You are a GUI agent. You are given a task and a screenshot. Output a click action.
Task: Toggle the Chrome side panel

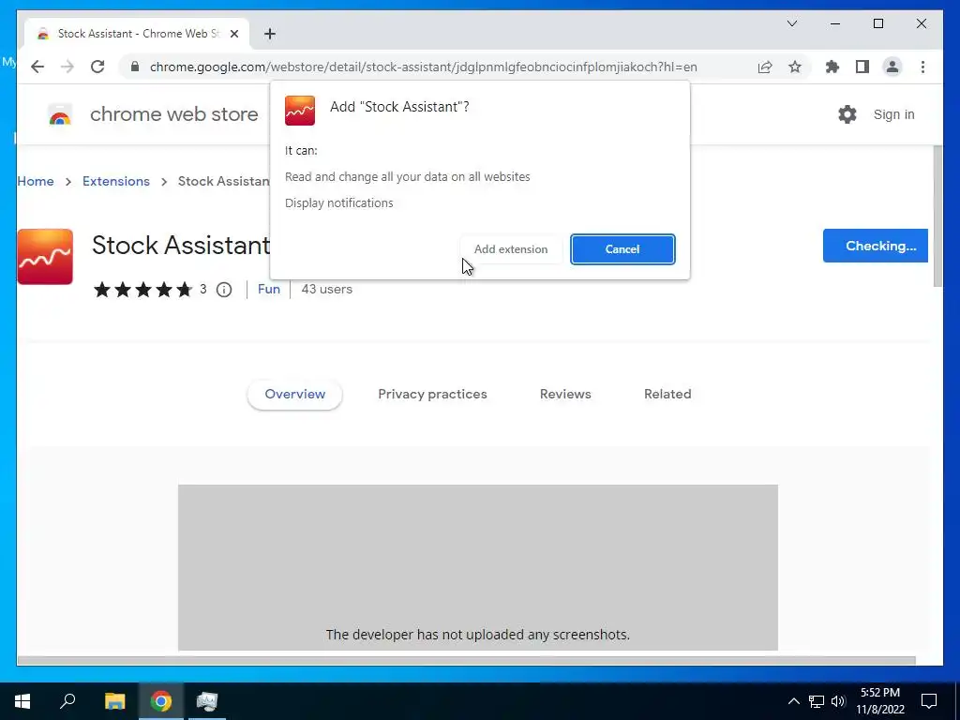(x=862, y=67)
